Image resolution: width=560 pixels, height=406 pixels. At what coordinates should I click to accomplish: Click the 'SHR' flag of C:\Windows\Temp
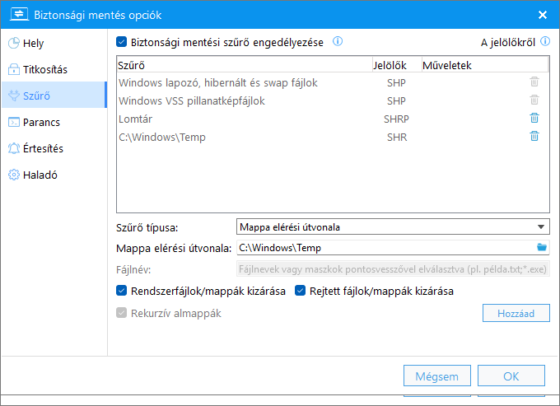point(397,138)
